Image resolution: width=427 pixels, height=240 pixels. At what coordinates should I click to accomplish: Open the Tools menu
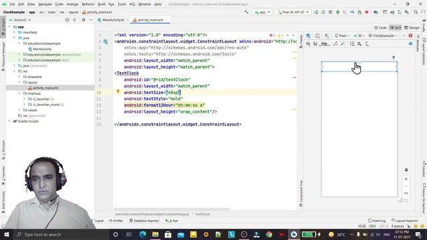point(121,4)
